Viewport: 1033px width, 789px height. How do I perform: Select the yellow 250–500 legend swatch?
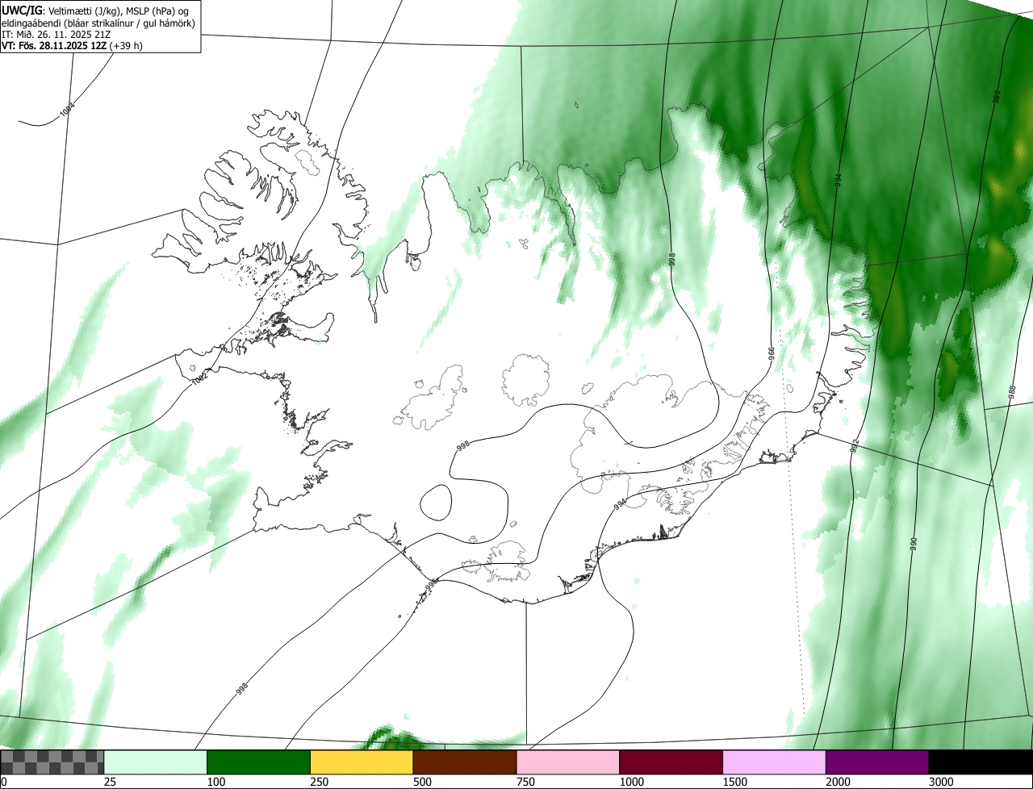pos(362,762)
